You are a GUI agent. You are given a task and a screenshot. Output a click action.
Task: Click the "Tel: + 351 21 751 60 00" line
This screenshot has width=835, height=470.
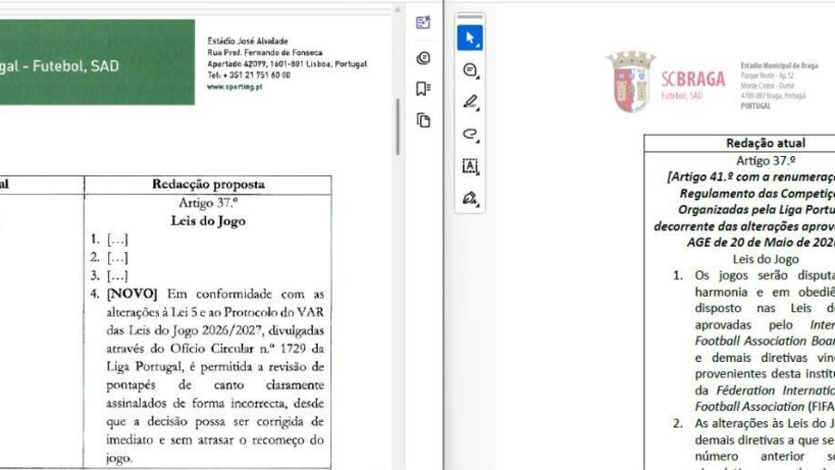click(x=249, y=75)
